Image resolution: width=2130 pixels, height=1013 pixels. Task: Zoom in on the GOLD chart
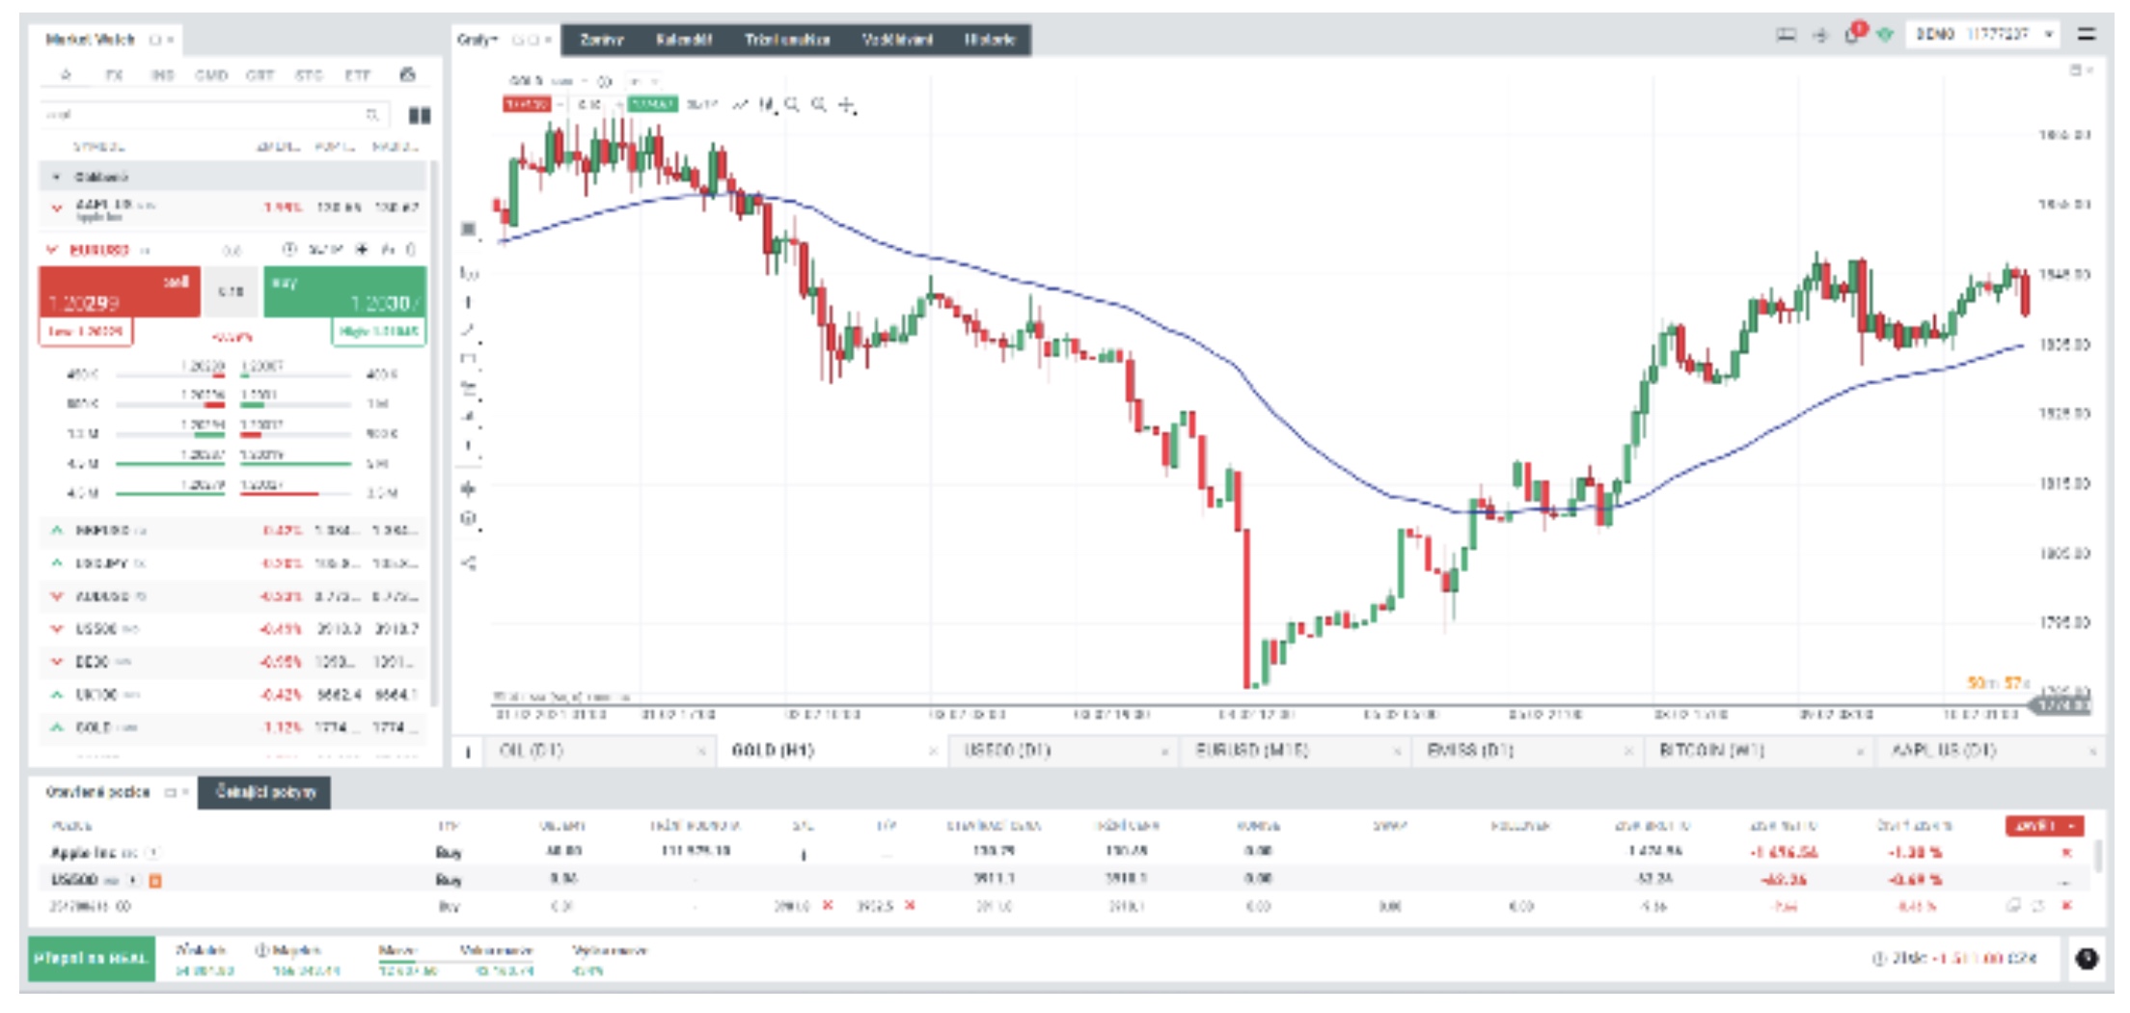point(792,104)
